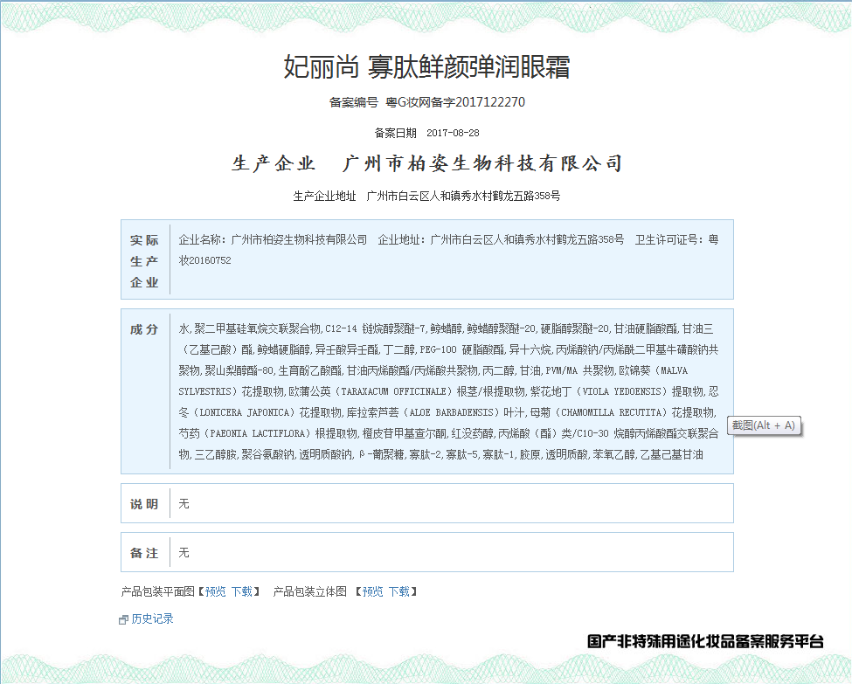The height and width of the screenshot is (684, 852).
Task: Preview the 产品包装立体图 image
Action: pyautogui.click(x=373, y=591)
